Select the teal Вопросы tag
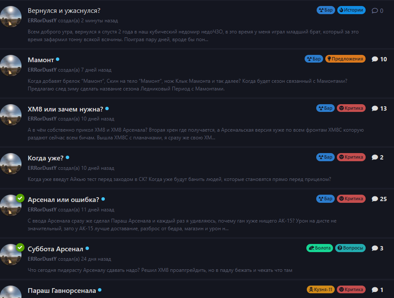The width and height of the screenshot is (394, 298). pyautogui.click(x=350, y=248)
